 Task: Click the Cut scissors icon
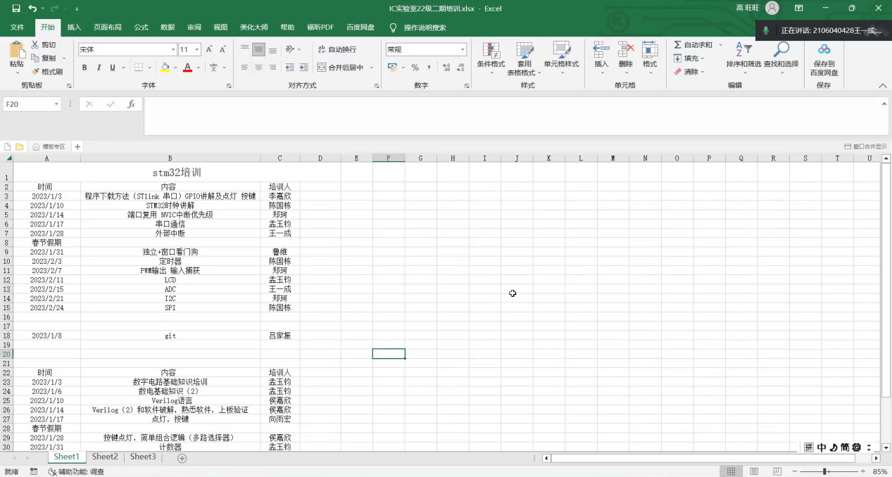coord(35,45)
